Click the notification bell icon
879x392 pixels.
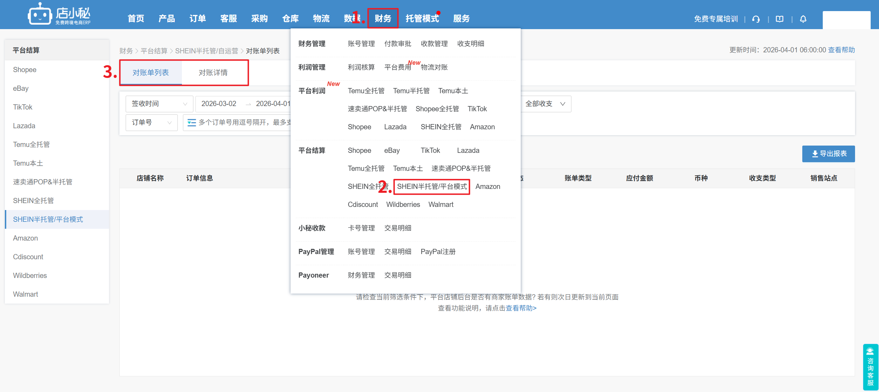click(x=803, y=19)
